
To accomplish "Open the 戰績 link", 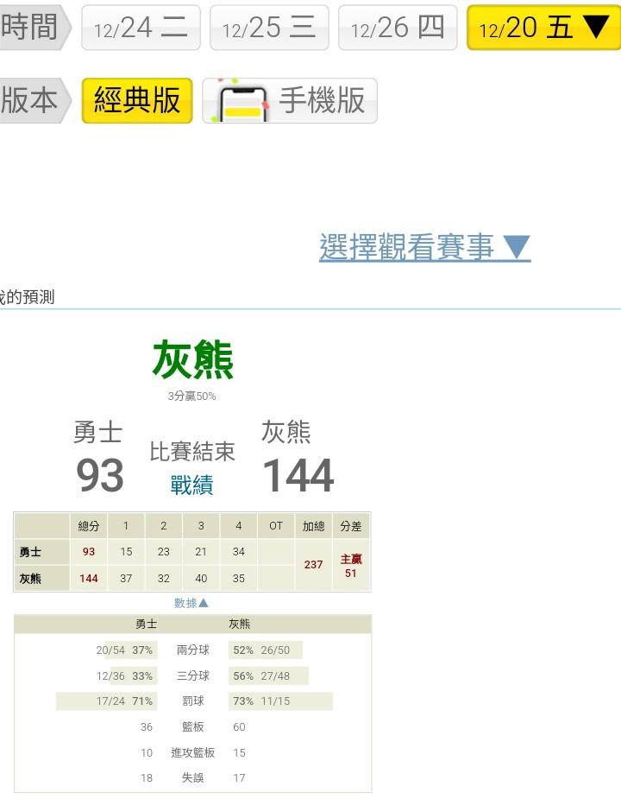I will pos(191,485).
